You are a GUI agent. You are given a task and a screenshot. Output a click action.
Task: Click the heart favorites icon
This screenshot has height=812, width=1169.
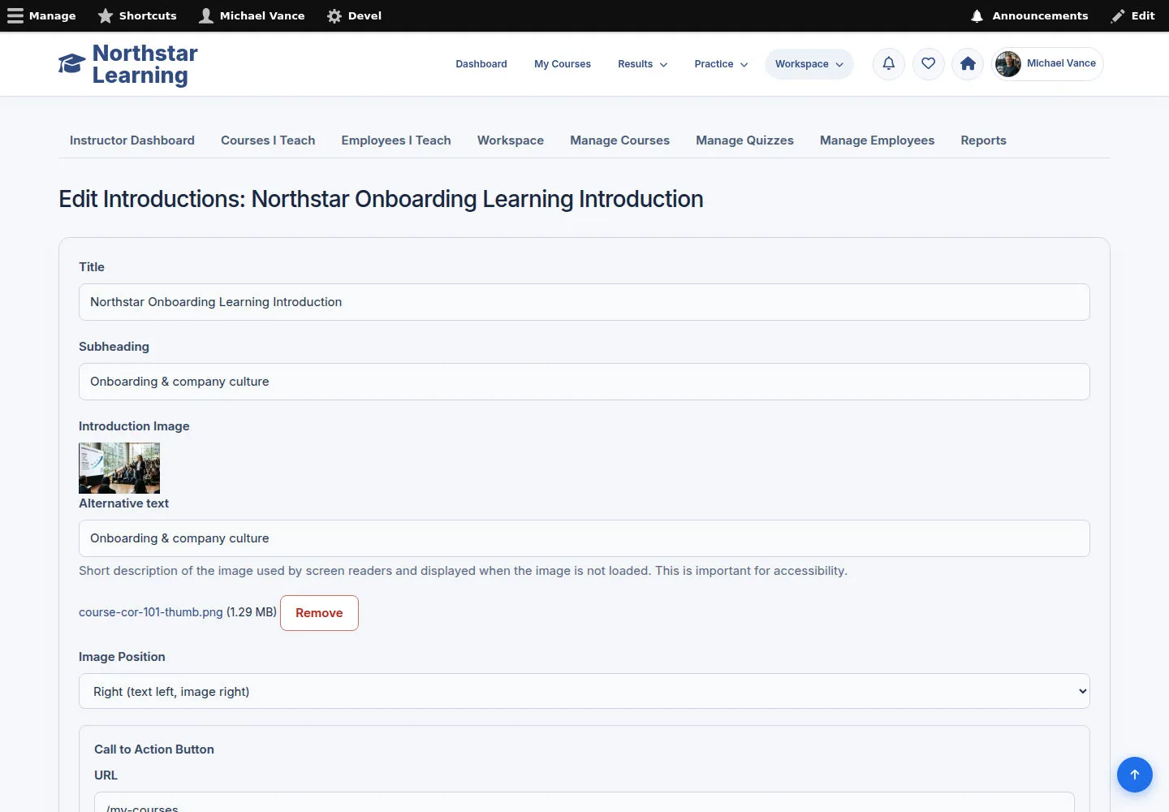pos(929,63)
